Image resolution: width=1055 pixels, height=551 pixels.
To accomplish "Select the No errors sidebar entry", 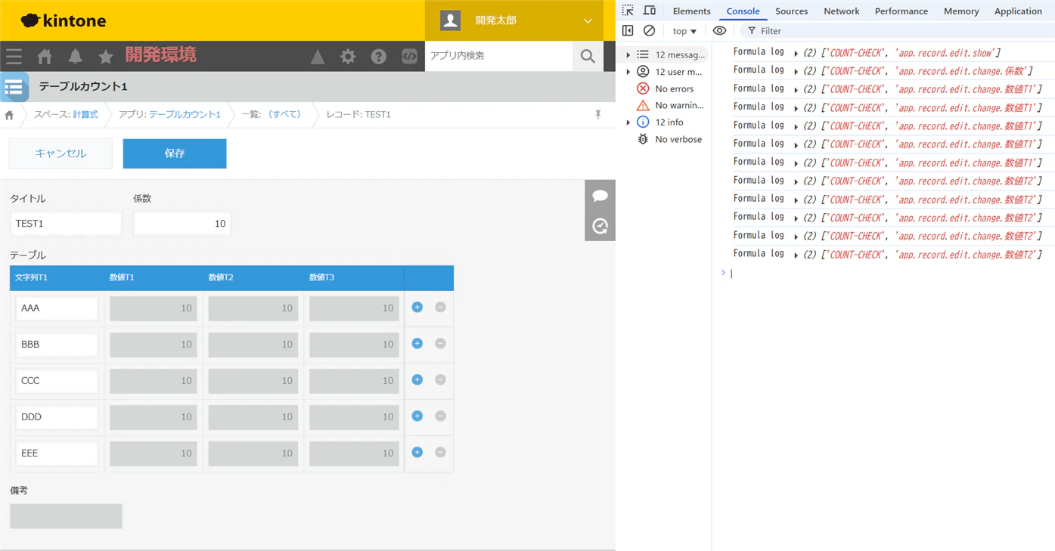I will (x=666, y=89).
